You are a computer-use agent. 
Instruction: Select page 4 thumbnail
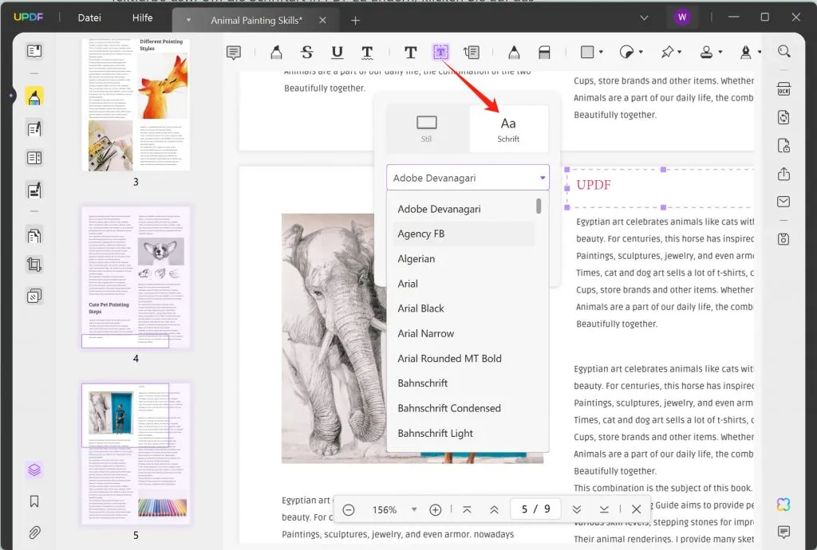coord(136,277)
